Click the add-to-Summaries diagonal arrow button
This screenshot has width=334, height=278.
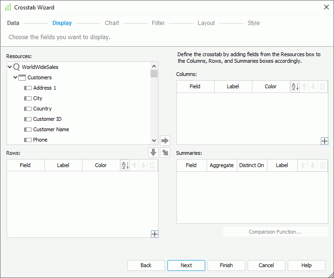[165, 152]
